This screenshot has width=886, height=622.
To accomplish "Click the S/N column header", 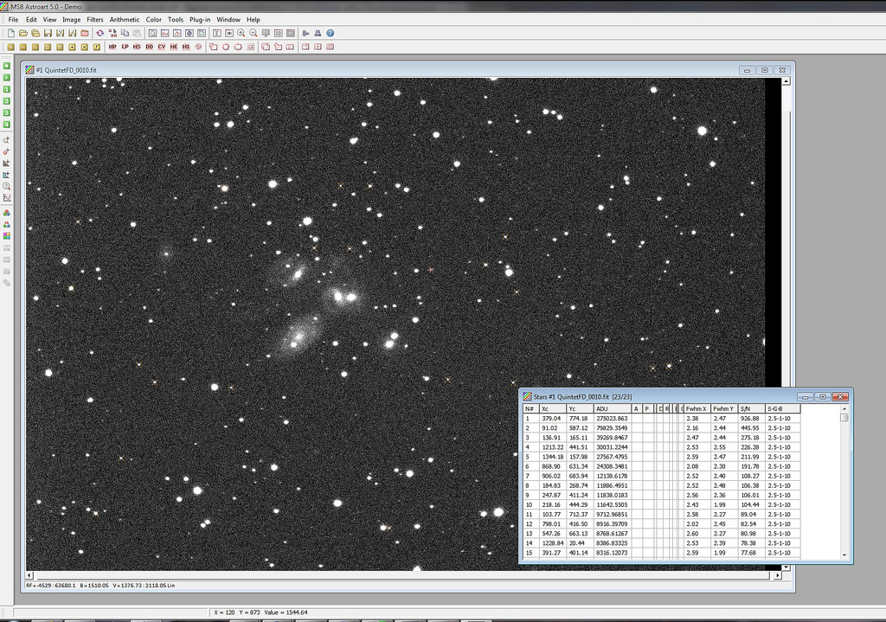I will point(751,408).
